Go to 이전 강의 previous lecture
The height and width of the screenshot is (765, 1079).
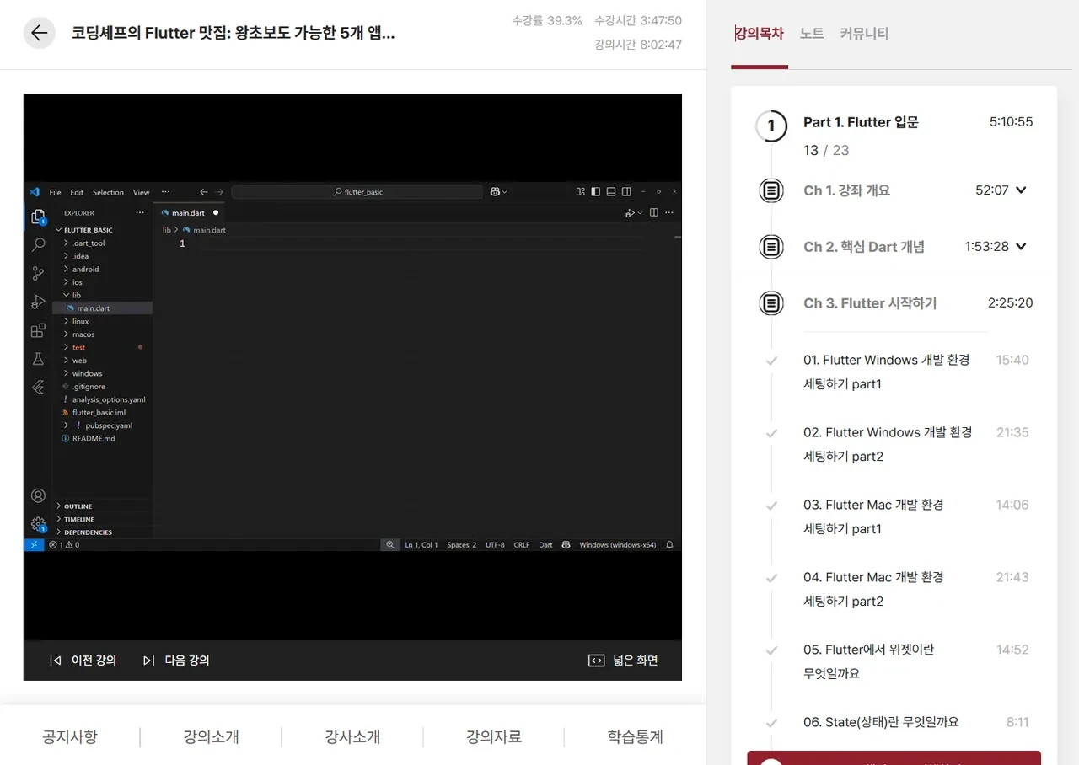83,661
